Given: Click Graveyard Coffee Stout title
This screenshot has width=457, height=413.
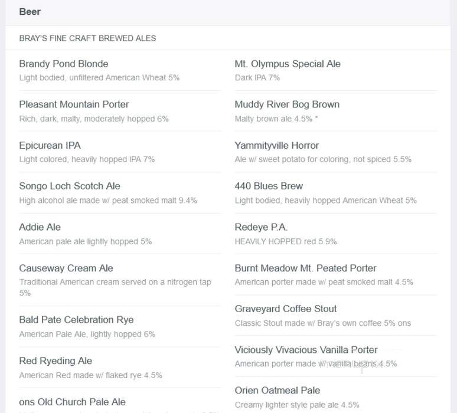Looking at the screenshot, I should click(x=286, y=309).
